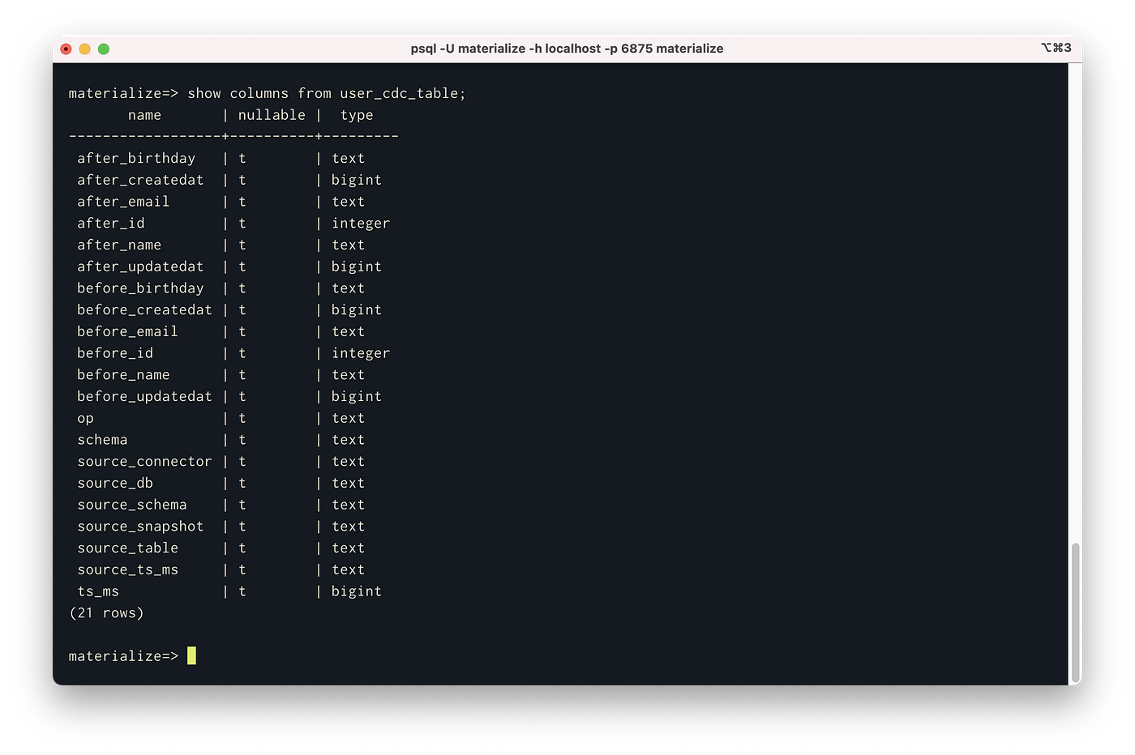Image resolution: width=1135 pixels, height=755 pixels.
Task: Click nullable 't' in ts_ms row
Action: (x=242, y=591)
